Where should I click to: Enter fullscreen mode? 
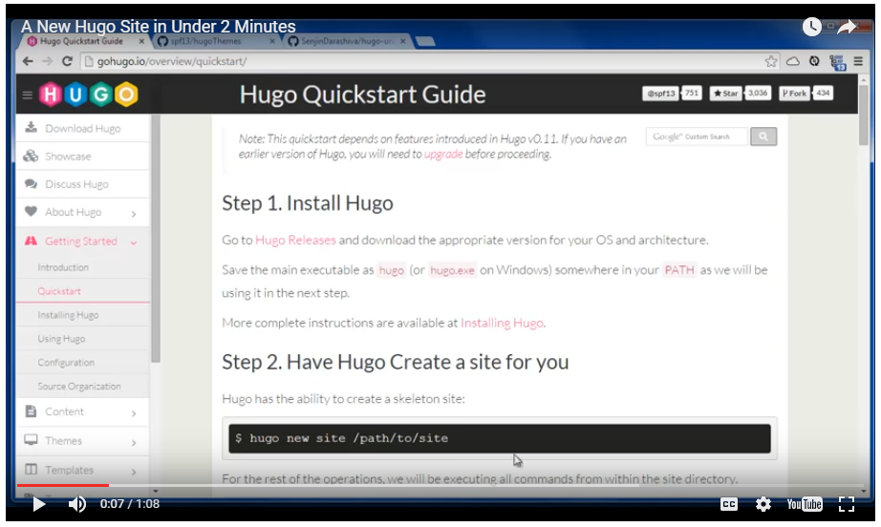pyautogui.click(x=847, y=504)
